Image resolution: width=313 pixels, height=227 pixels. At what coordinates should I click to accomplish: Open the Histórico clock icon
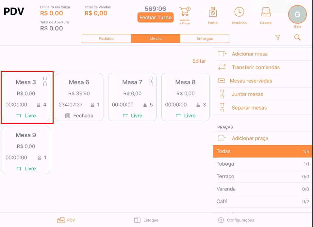(x=239, y=12)
